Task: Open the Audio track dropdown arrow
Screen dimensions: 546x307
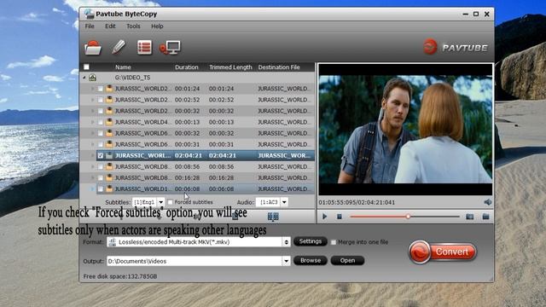Action: [x=284, y=202]
